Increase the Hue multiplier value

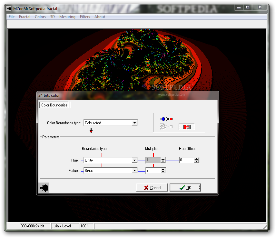click(x=163, y=159)
